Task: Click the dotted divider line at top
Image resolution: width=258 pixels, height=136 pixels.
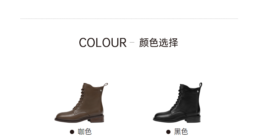Action: pos(129,19)
